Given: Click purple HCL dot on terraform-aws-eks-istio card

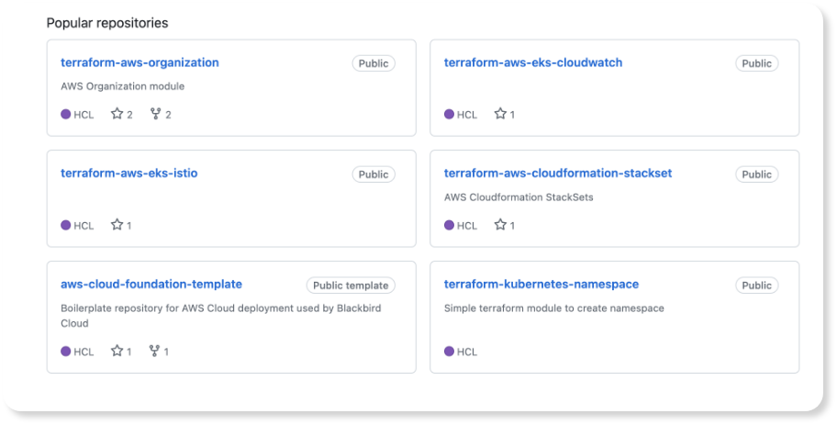Looking at the screenshot, I should (x=66, y=225).
